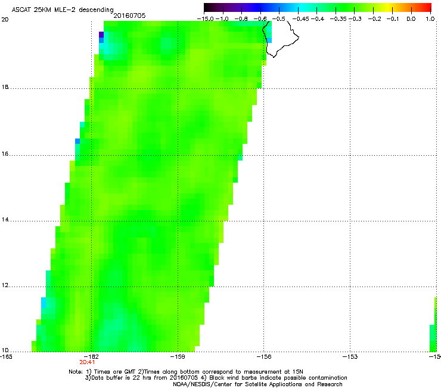
Task: Select the longitude label -153
Action: pos(350,357)
